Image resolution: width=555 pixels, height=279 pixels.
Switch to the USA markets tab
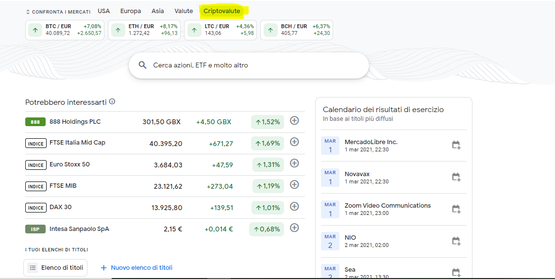(104, 11)
